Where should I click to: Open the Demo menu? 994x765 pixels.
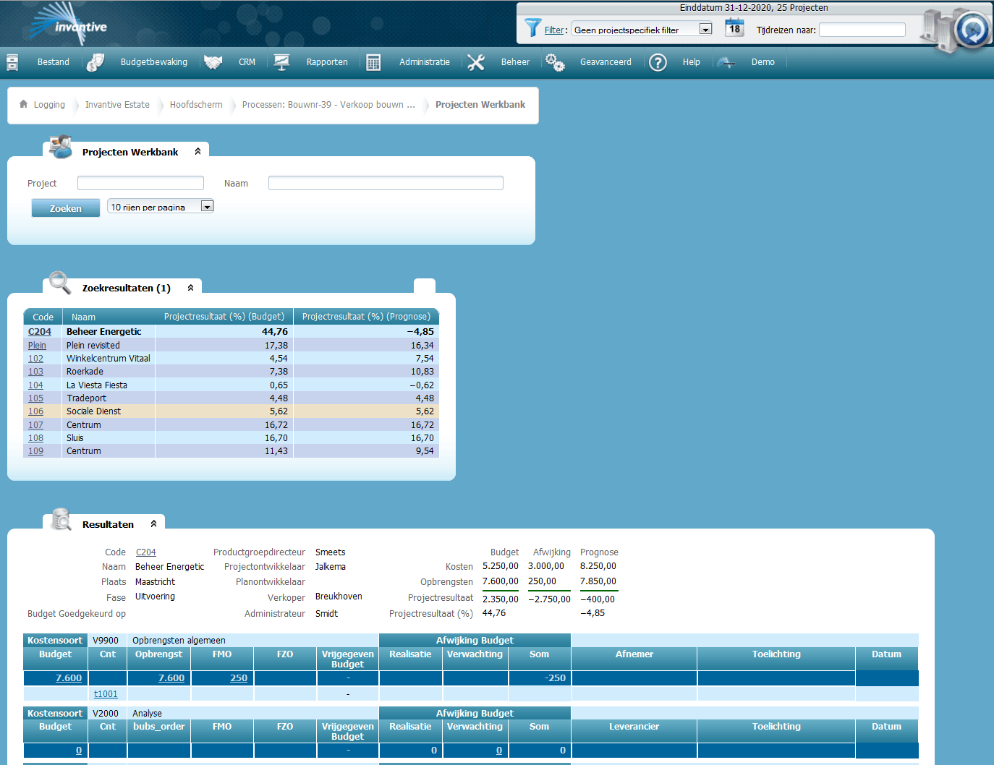click(763, 61)
